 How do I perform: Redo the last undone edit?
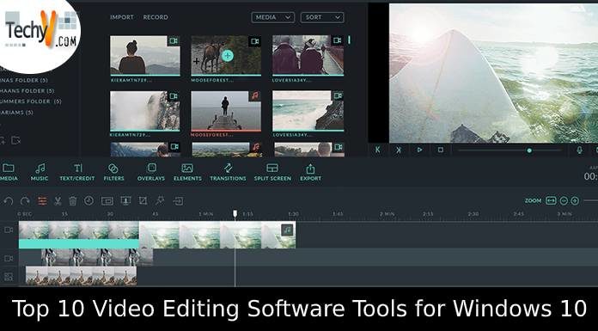pyautogui.click(x=25, y=201)
